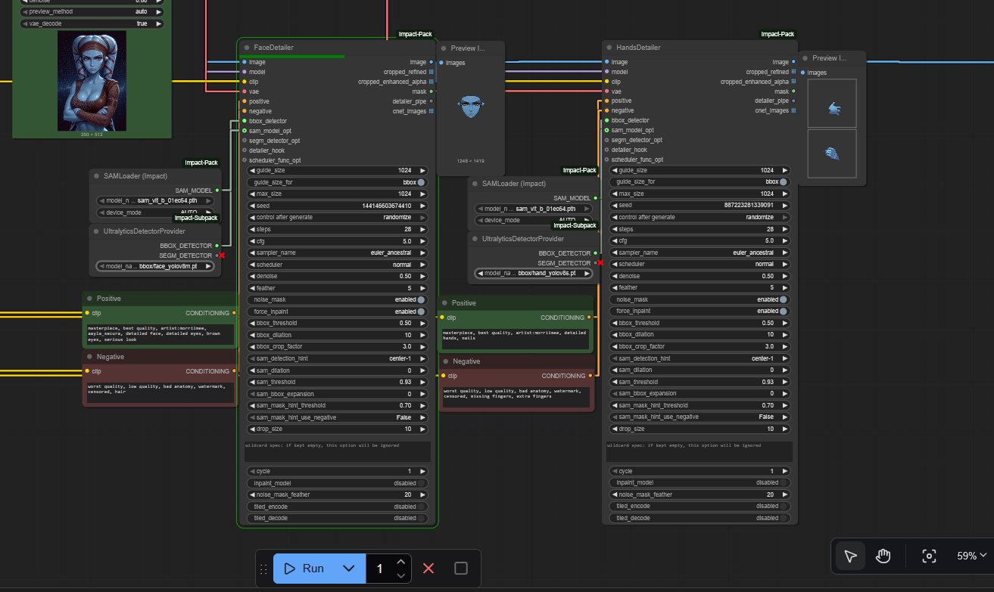Screen dimensions: 994x592
Task: Open the preview_method auto selector
Action: point(92,12)
